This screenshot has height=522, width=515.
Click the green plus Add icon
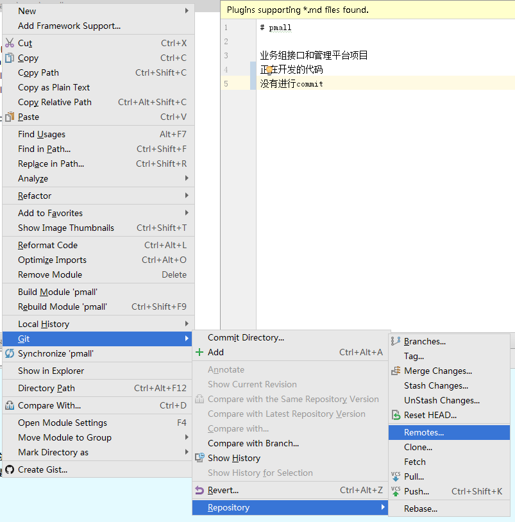tap(199, 352)
